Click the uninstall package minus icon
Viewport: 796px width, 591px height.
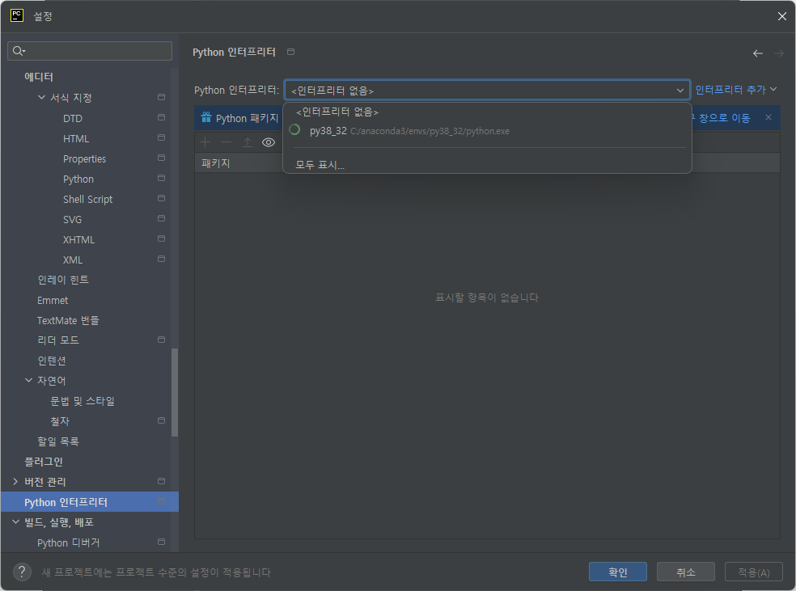tap(227, 142)
